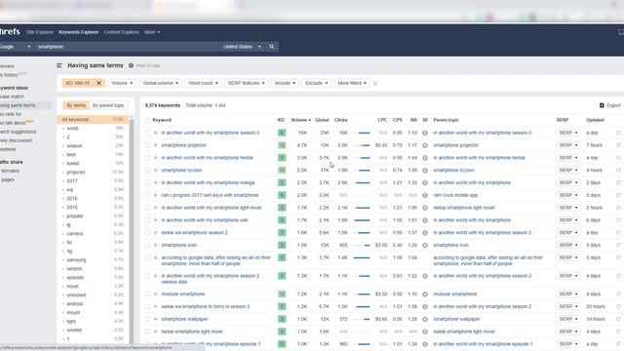Open the Site Explorer menu item
The width and height of the screenshot is (624, 351).
tap(39, 32)
